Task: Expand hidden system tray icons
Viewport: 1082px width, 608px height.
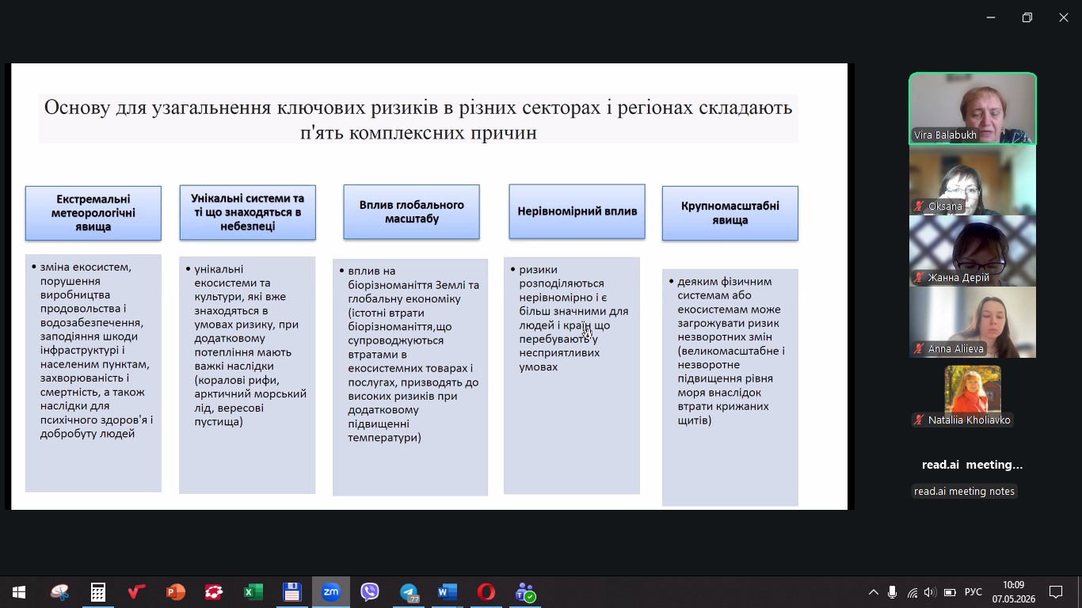Action: (874, 592)
